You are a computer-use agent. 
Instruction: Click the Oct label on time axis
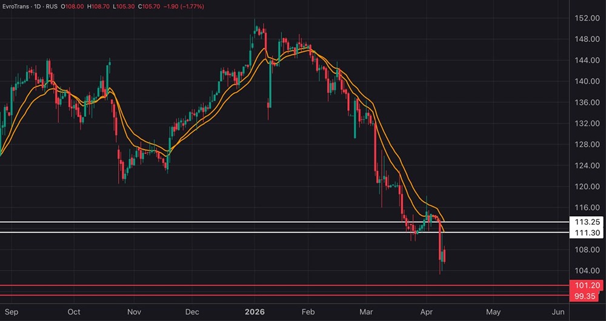tap(74, 312)
